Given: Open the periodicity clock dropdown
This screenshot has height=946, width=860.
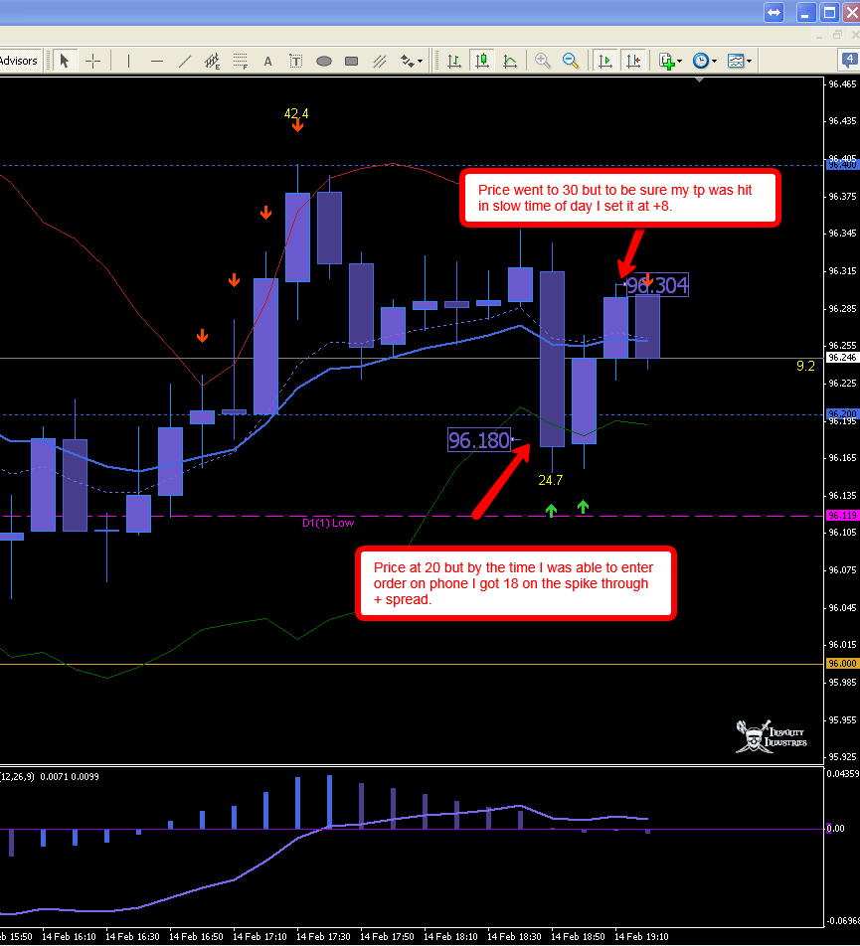Looking at the screenshot, I should pyautogui.click(x=704, y=61).
